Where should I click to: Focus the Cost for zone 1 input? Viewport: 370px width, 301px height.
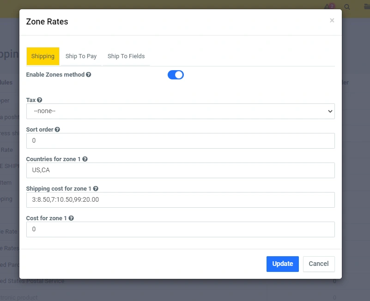click(x=180, y=229)
